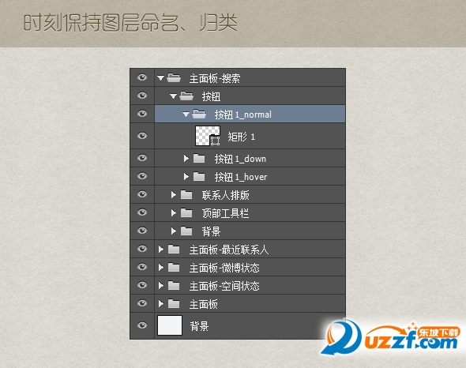466x368 pixels.
Task: Click folder icon of 按钮 1_normal
Action: [x=199, y=115]
